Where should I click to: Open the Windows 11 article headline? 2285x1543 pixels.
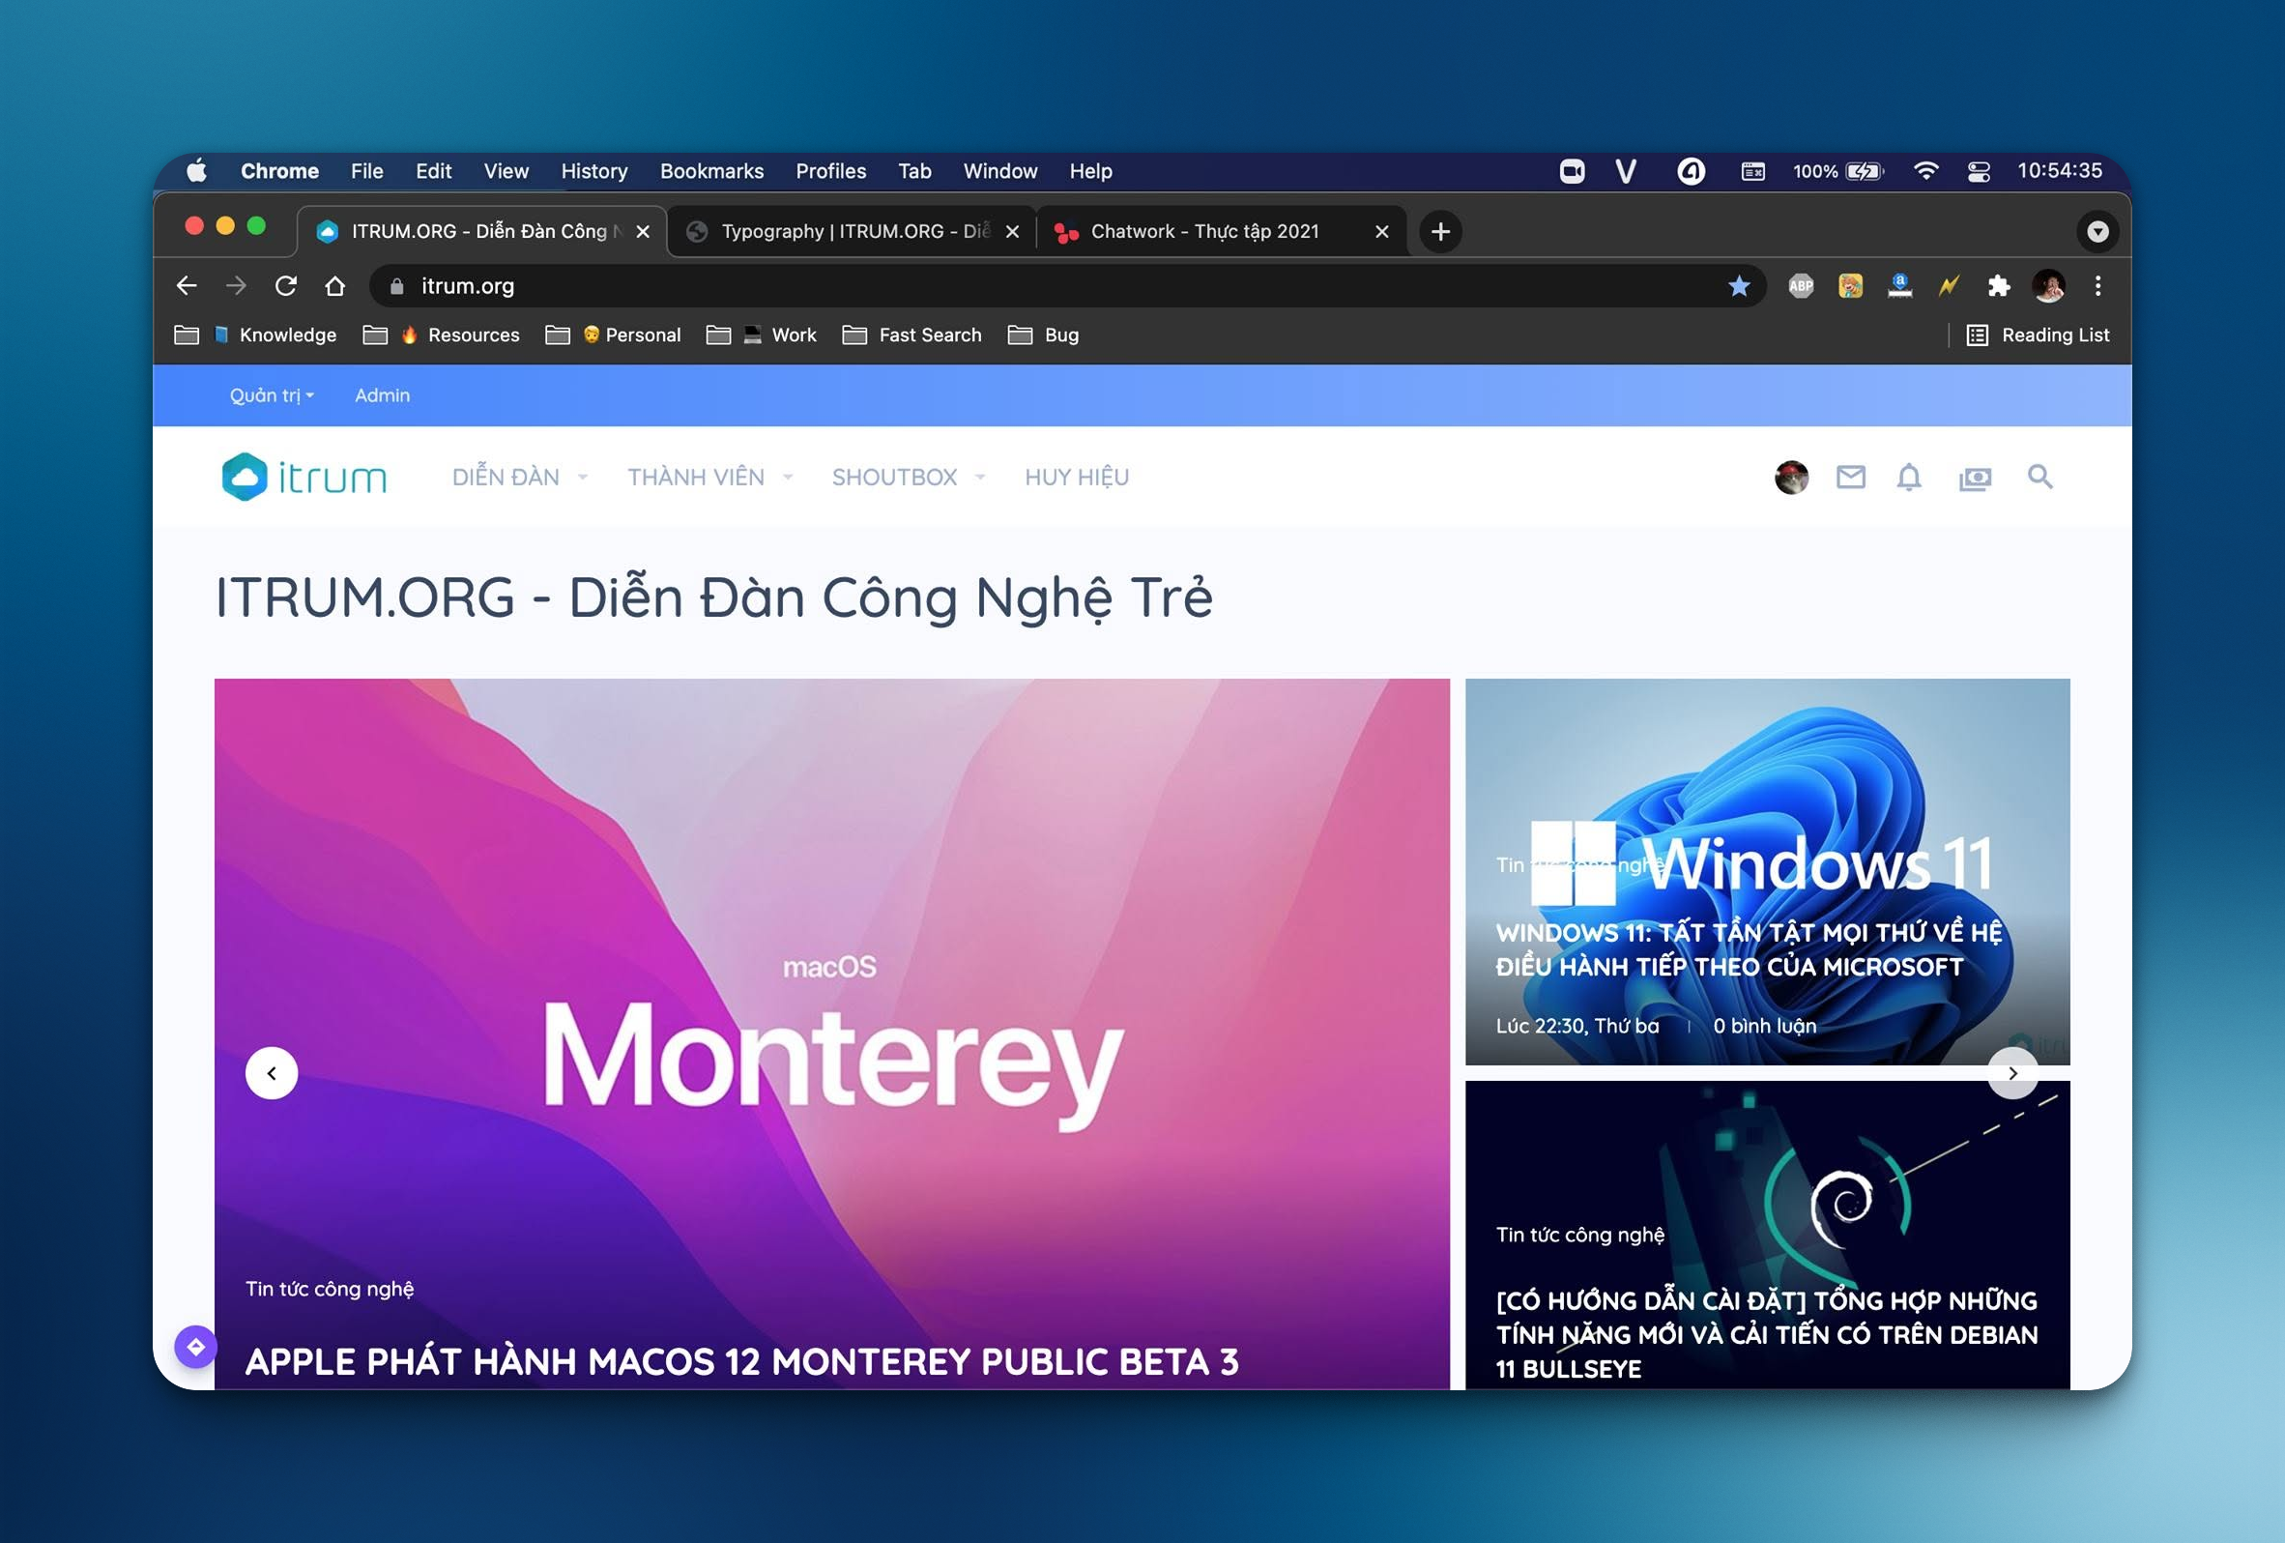(1750, 949)
